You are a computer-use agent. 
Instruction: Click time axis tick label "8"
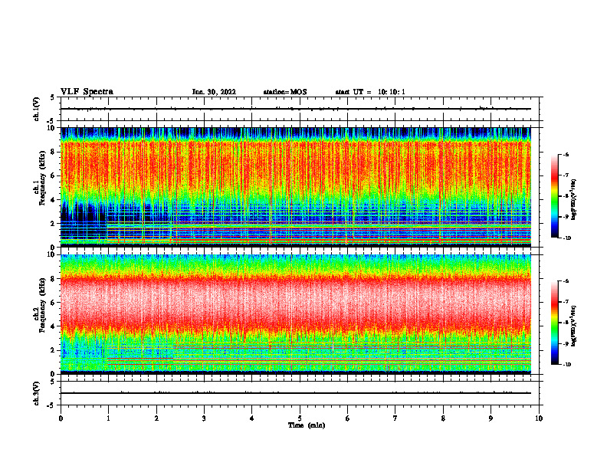tap(443, 418)
